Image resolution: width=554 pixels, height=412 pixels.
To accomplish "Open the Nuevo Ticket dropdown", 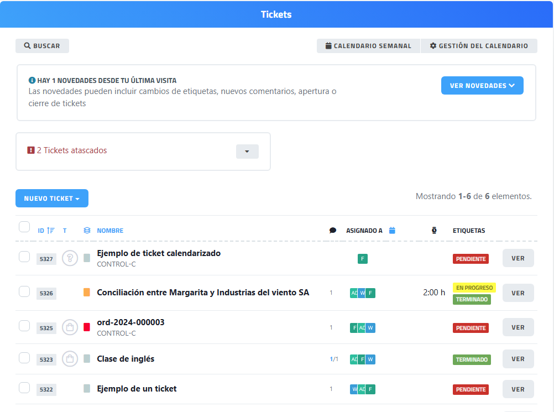I will [52, 199].
